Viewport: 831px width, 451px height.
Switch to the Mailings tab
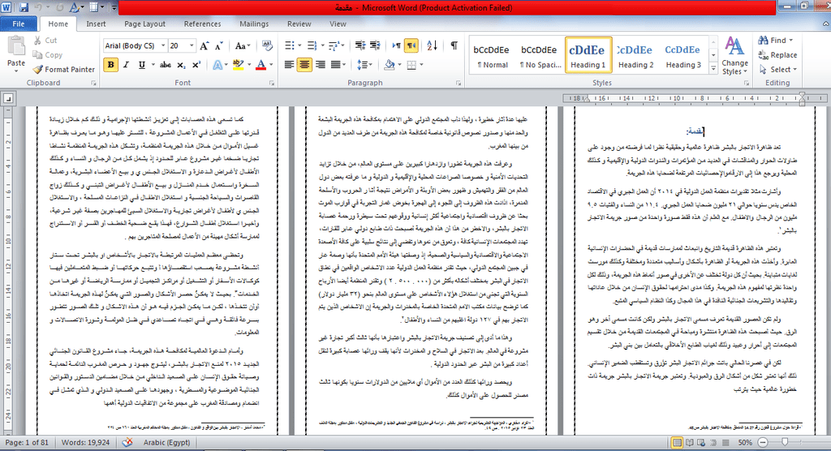[x=254, y=24]
